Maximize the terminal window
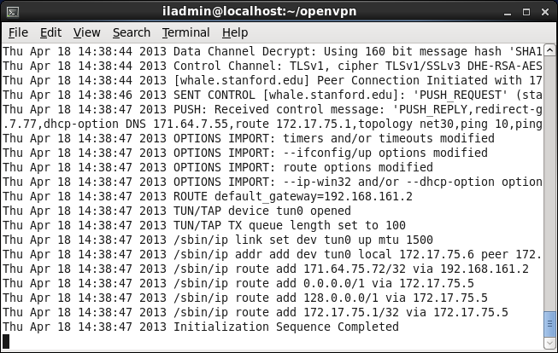This screenshot has height=353, width=558. (x=525, y=10)
